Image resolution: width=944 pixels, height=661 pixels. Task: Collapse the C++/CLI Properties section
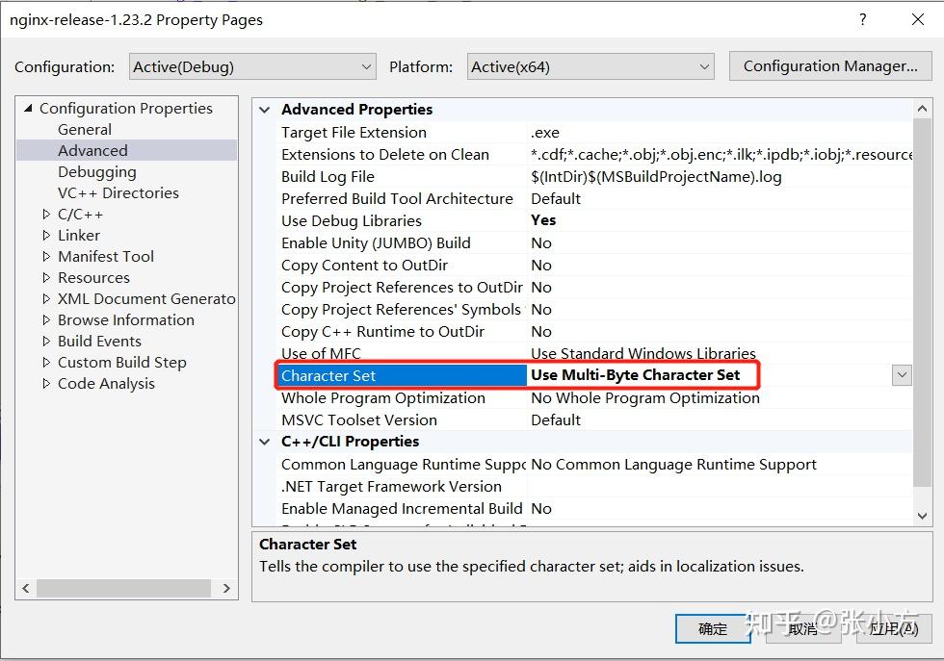point(264,441)
